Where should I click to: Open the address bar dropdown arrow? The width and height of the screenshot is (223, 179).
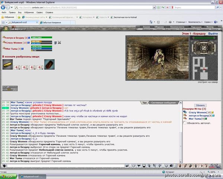click(154, 7)
